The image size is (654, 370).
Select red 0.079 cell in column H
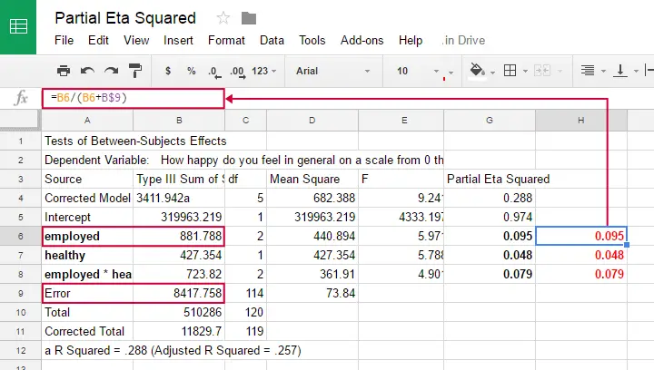click(x=581, y=274)
